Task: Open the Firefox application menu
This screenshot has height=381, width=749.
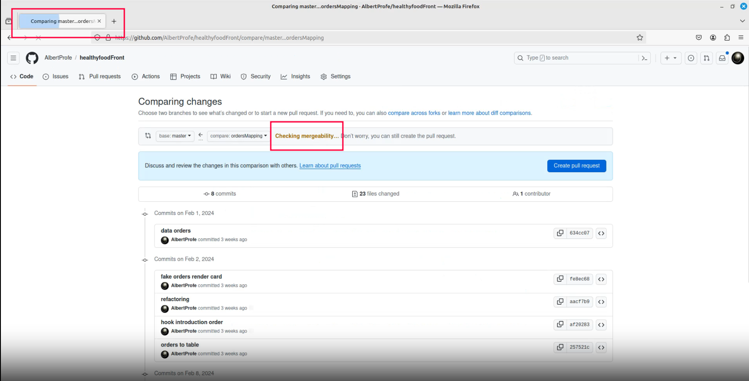Action: point(741,38)
